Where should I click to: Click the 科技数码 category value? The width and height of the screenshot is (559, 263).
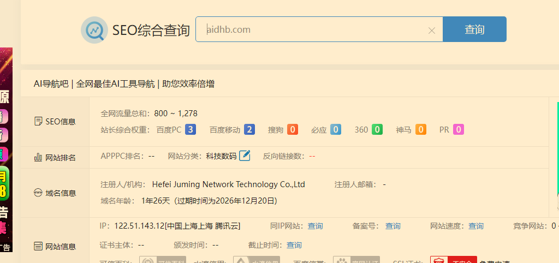[x=221, y=156]
